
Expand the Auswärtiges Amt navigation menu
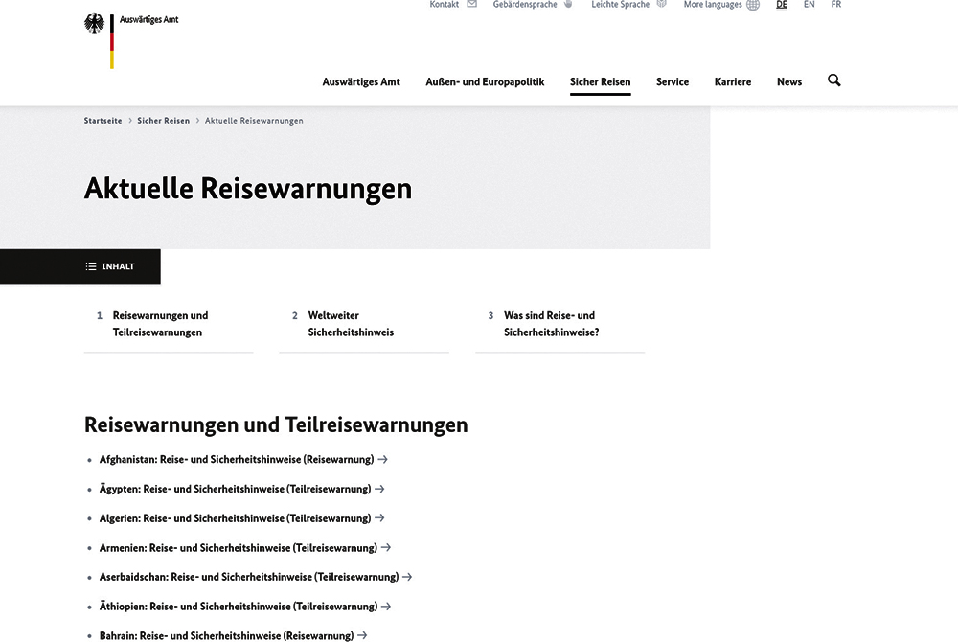361,82
